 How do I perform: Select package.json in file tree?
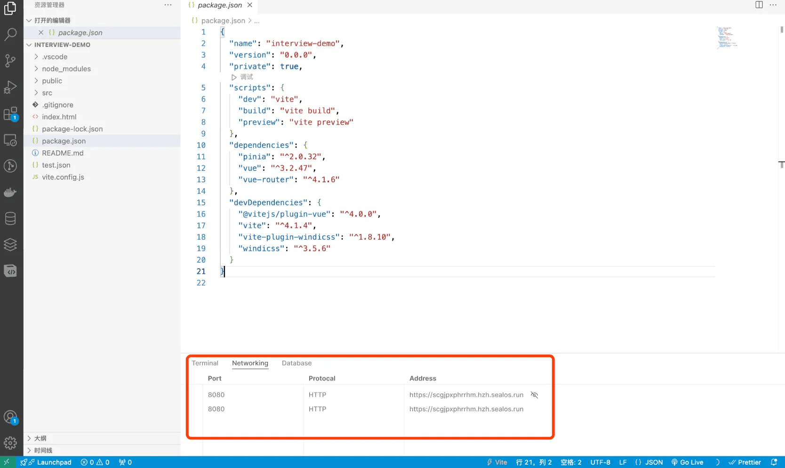pos(102,141)
